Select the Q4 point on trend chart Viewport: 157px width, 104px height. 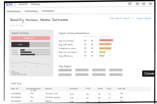[x=12, y=63]
